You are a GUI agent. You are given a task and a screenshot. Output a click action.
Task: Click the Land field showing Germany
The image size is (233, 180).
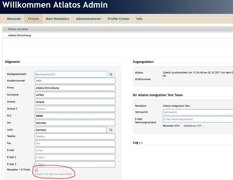pos(71,130)
